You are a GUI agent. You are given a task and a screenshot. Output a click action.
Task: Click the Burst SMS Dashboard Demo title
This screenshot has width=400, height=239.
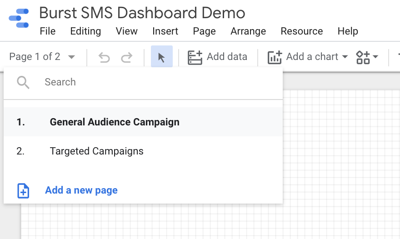pyautogui.click(x=142, y=13)
